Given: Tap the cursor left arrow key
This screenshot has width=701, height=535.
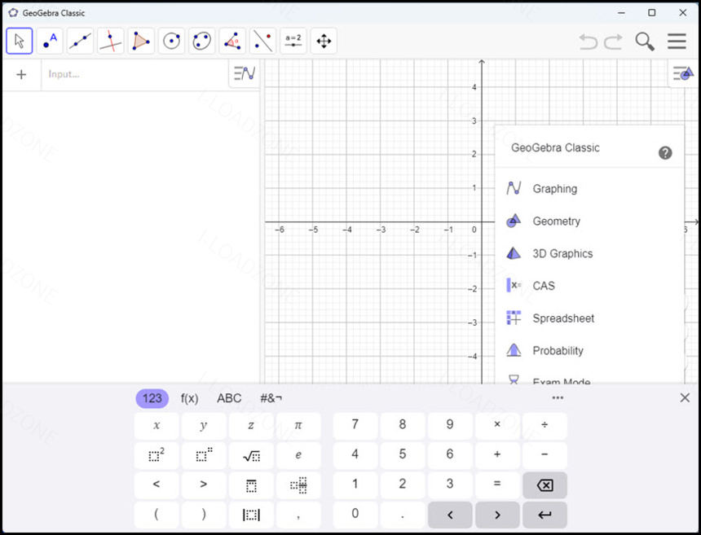Looking at the screenshot, I should coord(450,515).
